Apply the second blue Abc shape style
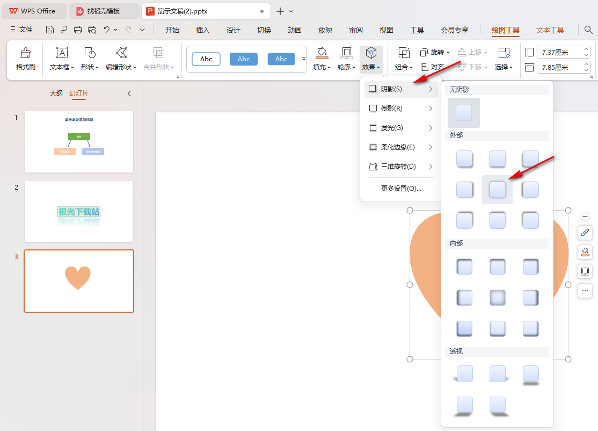 coord(281,59)
